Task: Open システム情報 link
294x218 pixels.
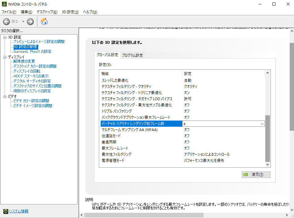Action: pos(19,211)
